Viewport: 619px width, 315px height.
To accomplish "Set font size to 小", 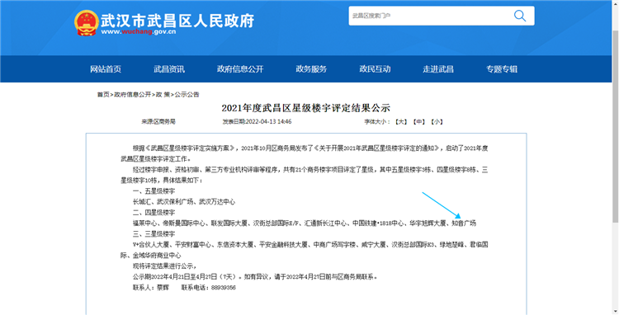I will pyautogui.click(x=437, y=122).
